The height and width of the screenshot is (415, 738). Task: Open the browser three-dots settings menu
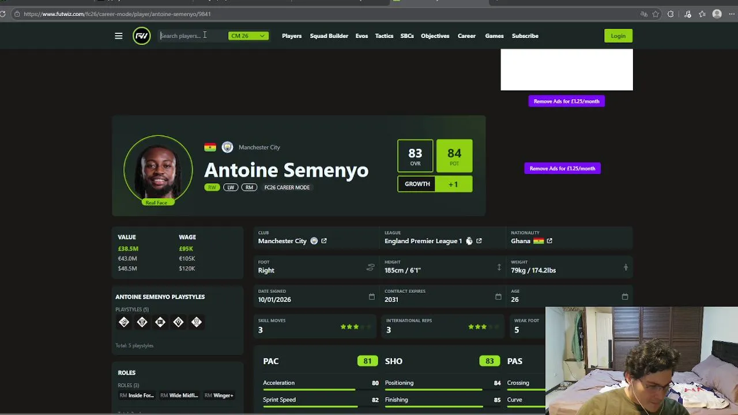point(733,14)
